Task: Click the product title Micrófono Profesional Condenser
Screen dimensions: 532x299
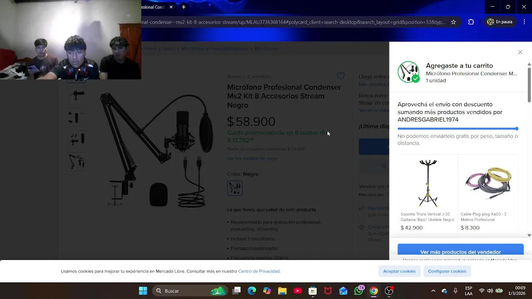Action: 284,96
